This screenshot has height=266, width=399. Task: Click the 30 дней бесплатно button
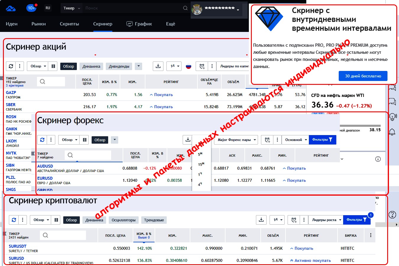[x=363, y=76]
